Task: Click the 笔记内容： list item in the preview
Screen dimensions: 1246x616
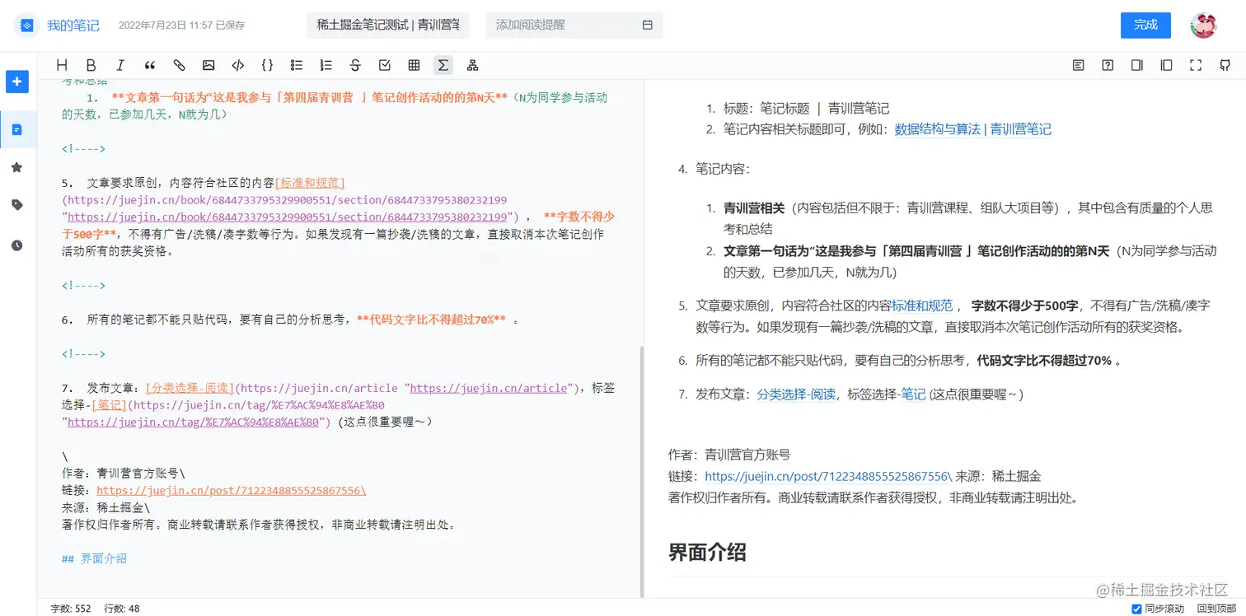Action: (723, 169)
